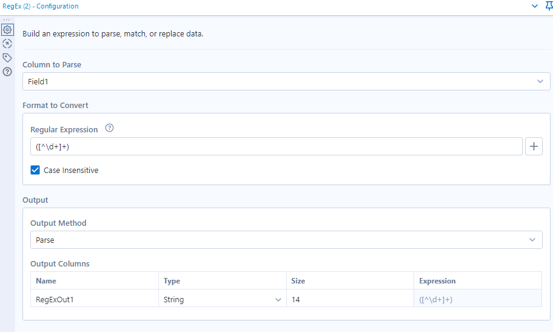Click the Expression column header
The image size is (553, 332).
[x=437, y=281]
